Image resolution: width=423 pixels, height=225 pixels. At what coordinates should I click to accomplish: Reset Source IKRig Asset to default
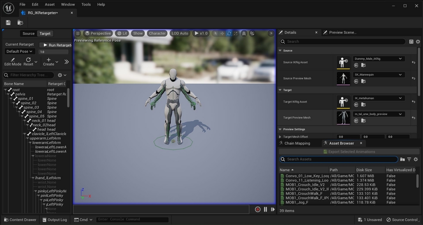point(413,62)
